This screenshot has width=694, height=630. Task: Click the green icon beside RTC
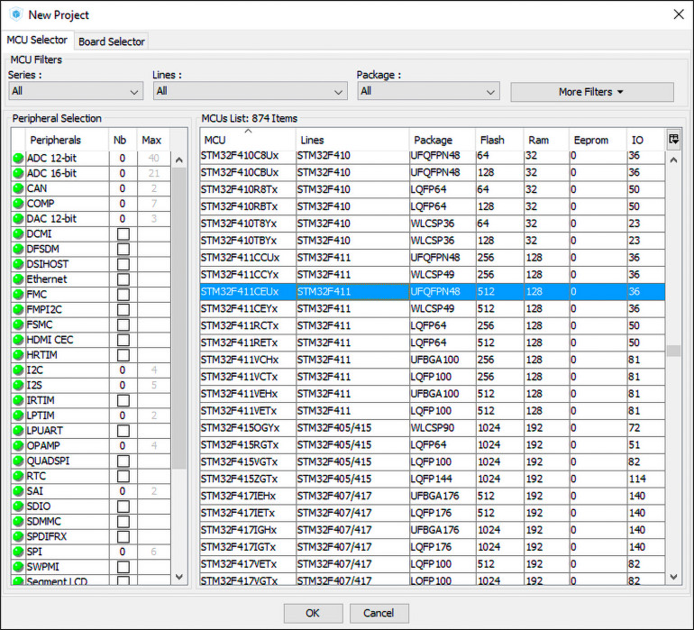tap(18, 476)
